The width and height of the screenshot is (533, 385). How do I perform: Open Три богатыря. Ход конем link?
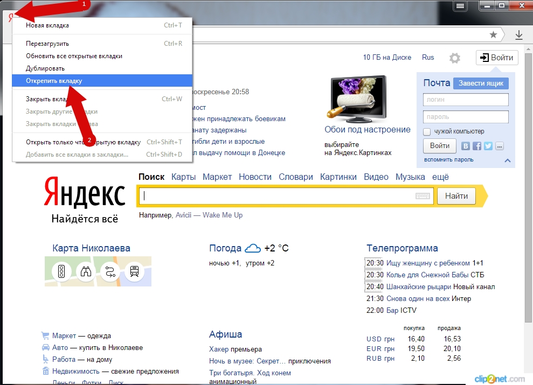point(250,373)
